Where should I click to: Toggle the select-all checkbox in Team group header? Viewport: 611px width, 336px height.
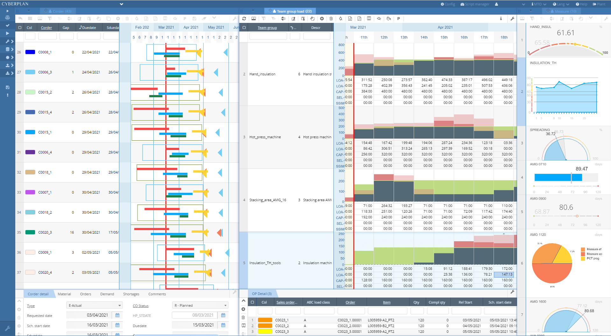point(244,28)
